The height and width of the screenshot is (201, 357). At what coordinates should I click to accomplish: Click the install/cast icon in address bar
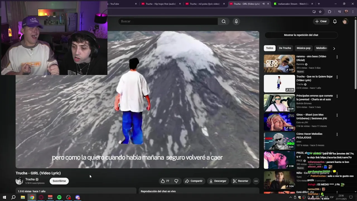pos(314,12)
